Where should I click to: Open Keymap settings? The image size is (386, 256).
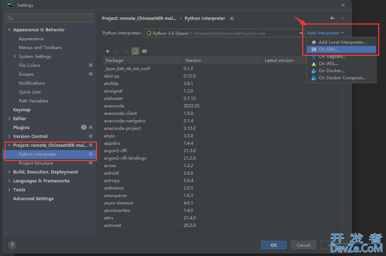(x=22, y=110)
